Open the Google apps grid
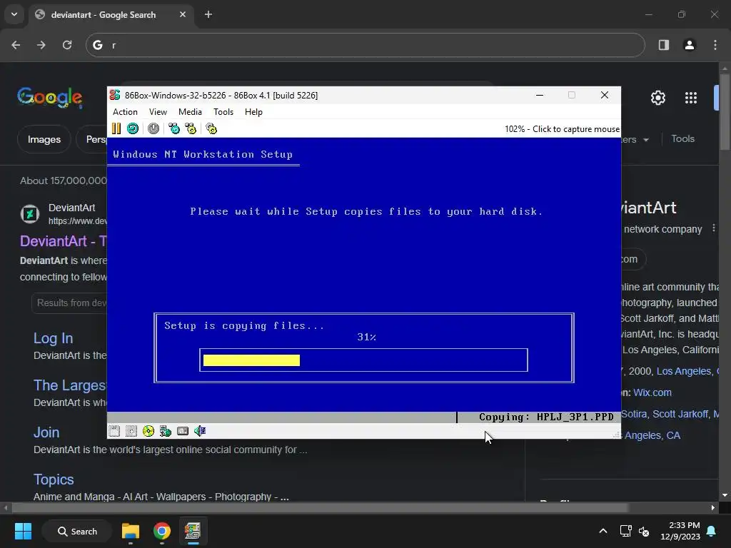This screenshot has width=731, height=548. (691, 98)
